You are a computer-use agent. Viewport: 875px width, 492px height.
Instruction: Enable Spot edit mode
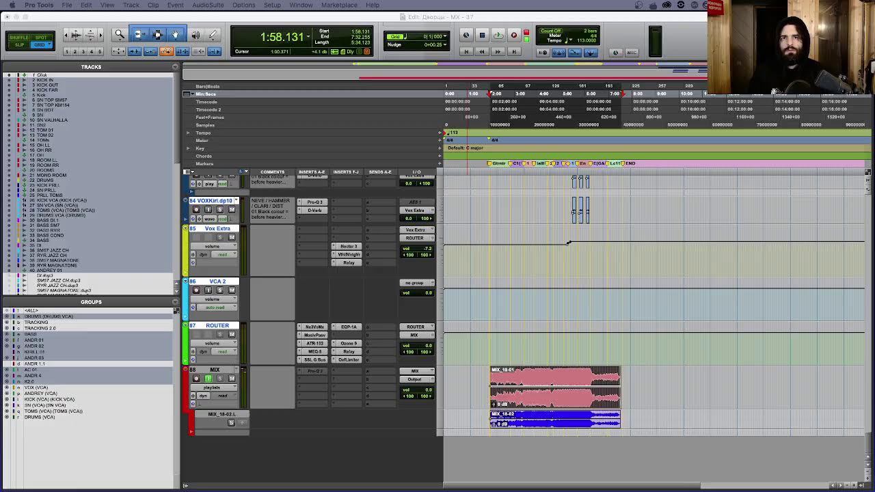coord(42,38)
